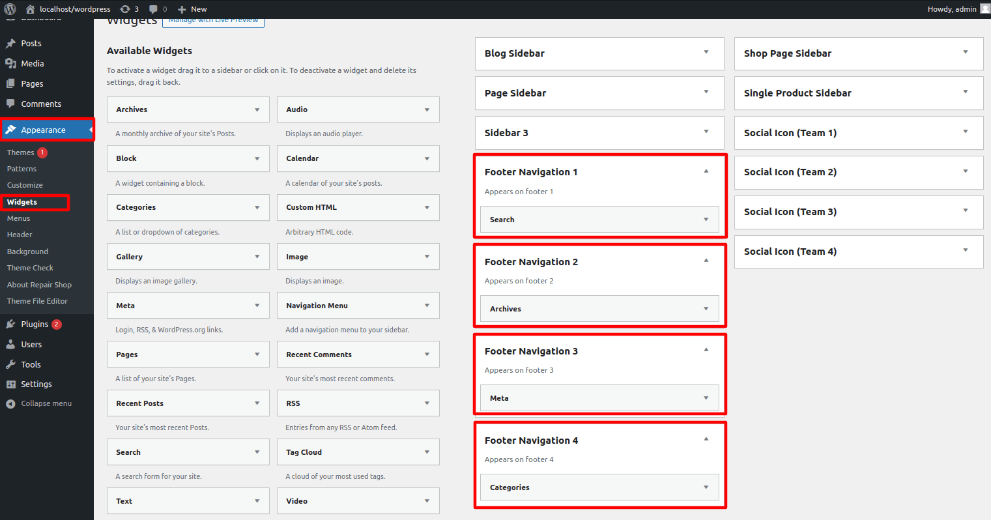
Task: Expand the Search widget in Footer Navigation 1
Action: (706, 220)
